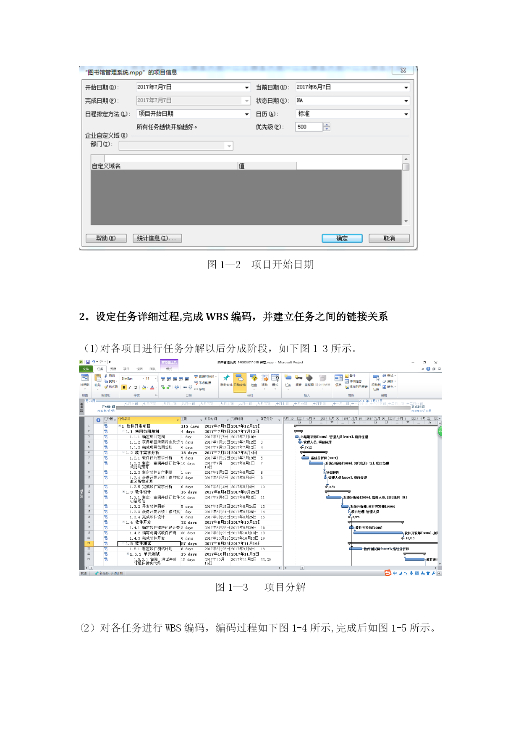Image resolution: width=521 pixels, height=736 pixels.
Task: Click the blue Help question icon
Action: pyautogui.click(x=428, y=369)
